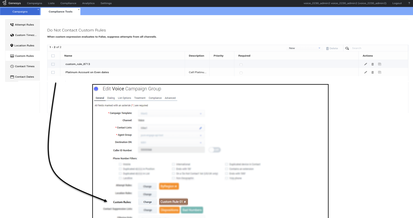Click the edit pencil icon for custom_rule_8713
Screen dimensions: 413x218
coord(366,64)
